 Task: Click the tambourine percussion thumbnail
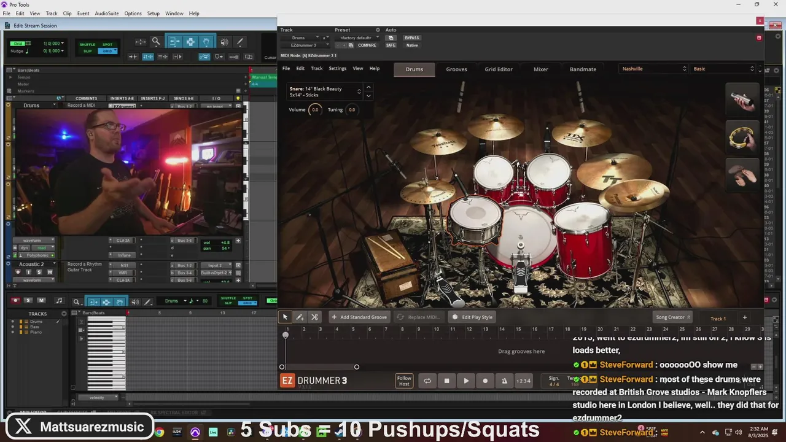coord(743,138)
